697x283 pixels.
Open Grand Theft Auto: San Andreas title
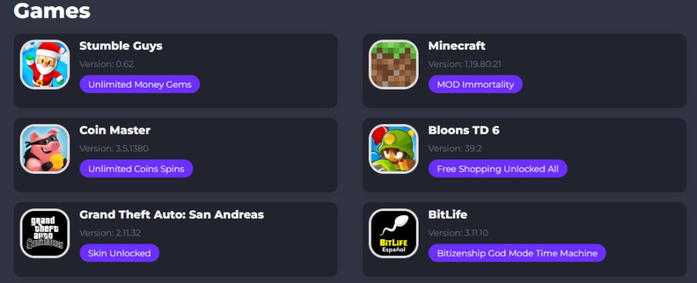coord(172,215)
